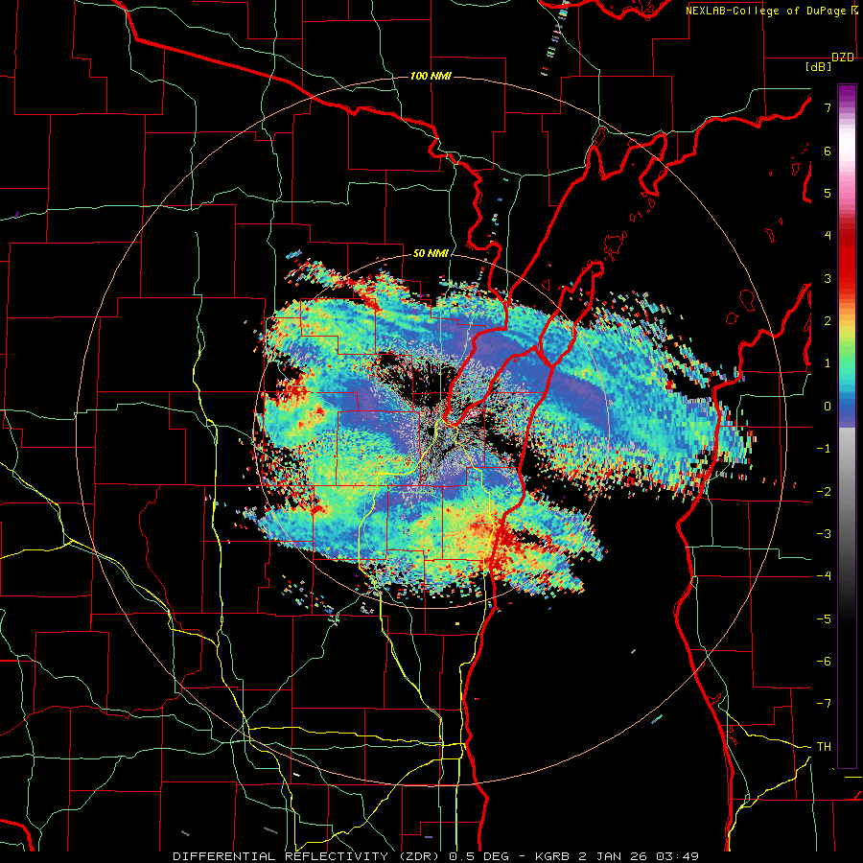The width and height of the screenshot is (863, 863).
Task: Click the 100 NMI range ring label
Action: tap(431, 76)
